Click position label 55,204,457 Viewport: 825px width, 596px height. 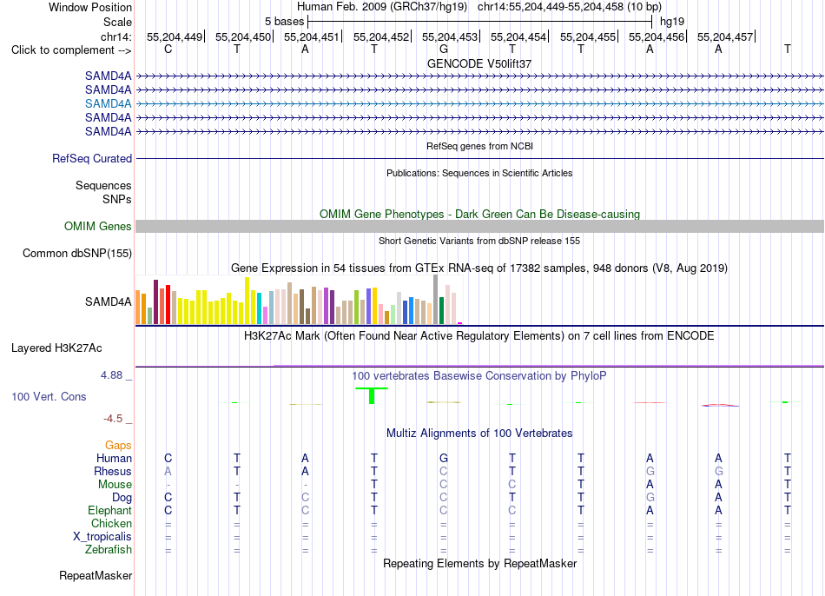(725, 36)
